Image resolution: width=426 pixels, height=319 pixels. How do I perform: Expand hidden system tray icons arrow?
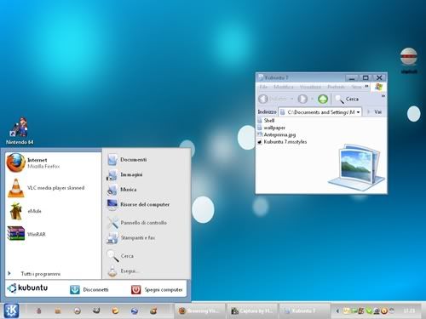tap(337, 311)
